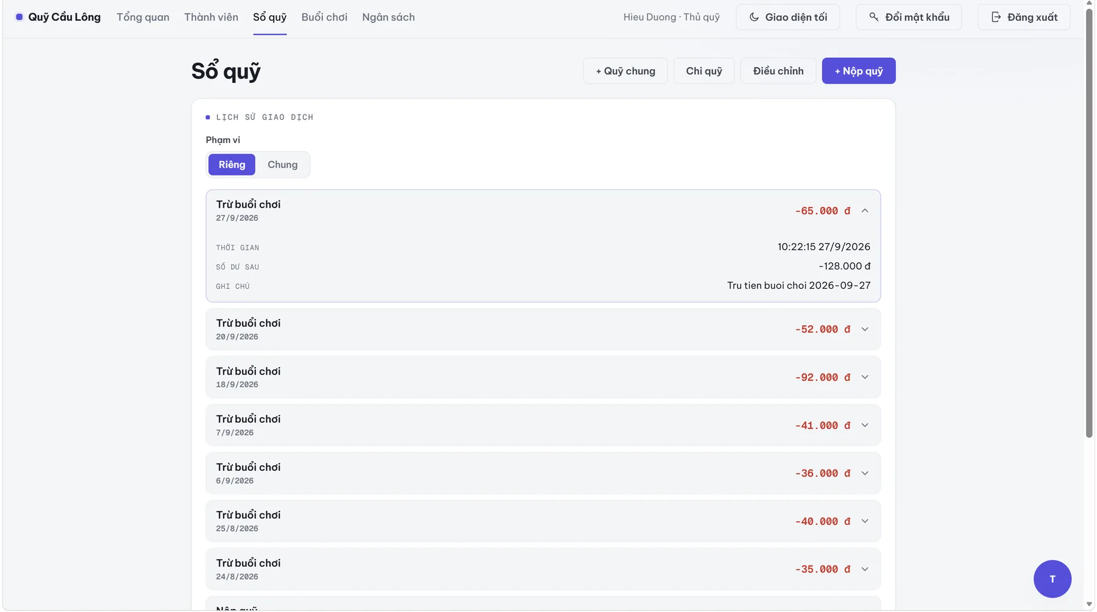Toggle Giao diện tối dark mode
The width and height of the screenshot is (1097, 612).
tap(788, 17)
